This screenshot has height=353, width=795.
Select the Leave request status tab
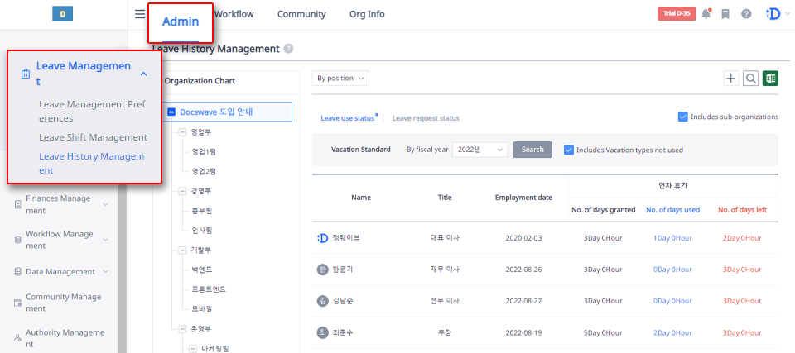[426, 118]
